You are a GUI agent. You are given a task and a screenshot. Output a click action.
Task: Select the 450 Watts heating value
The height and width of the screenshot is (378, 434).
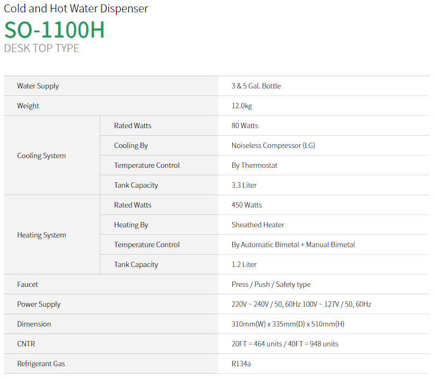pos(247,205)
